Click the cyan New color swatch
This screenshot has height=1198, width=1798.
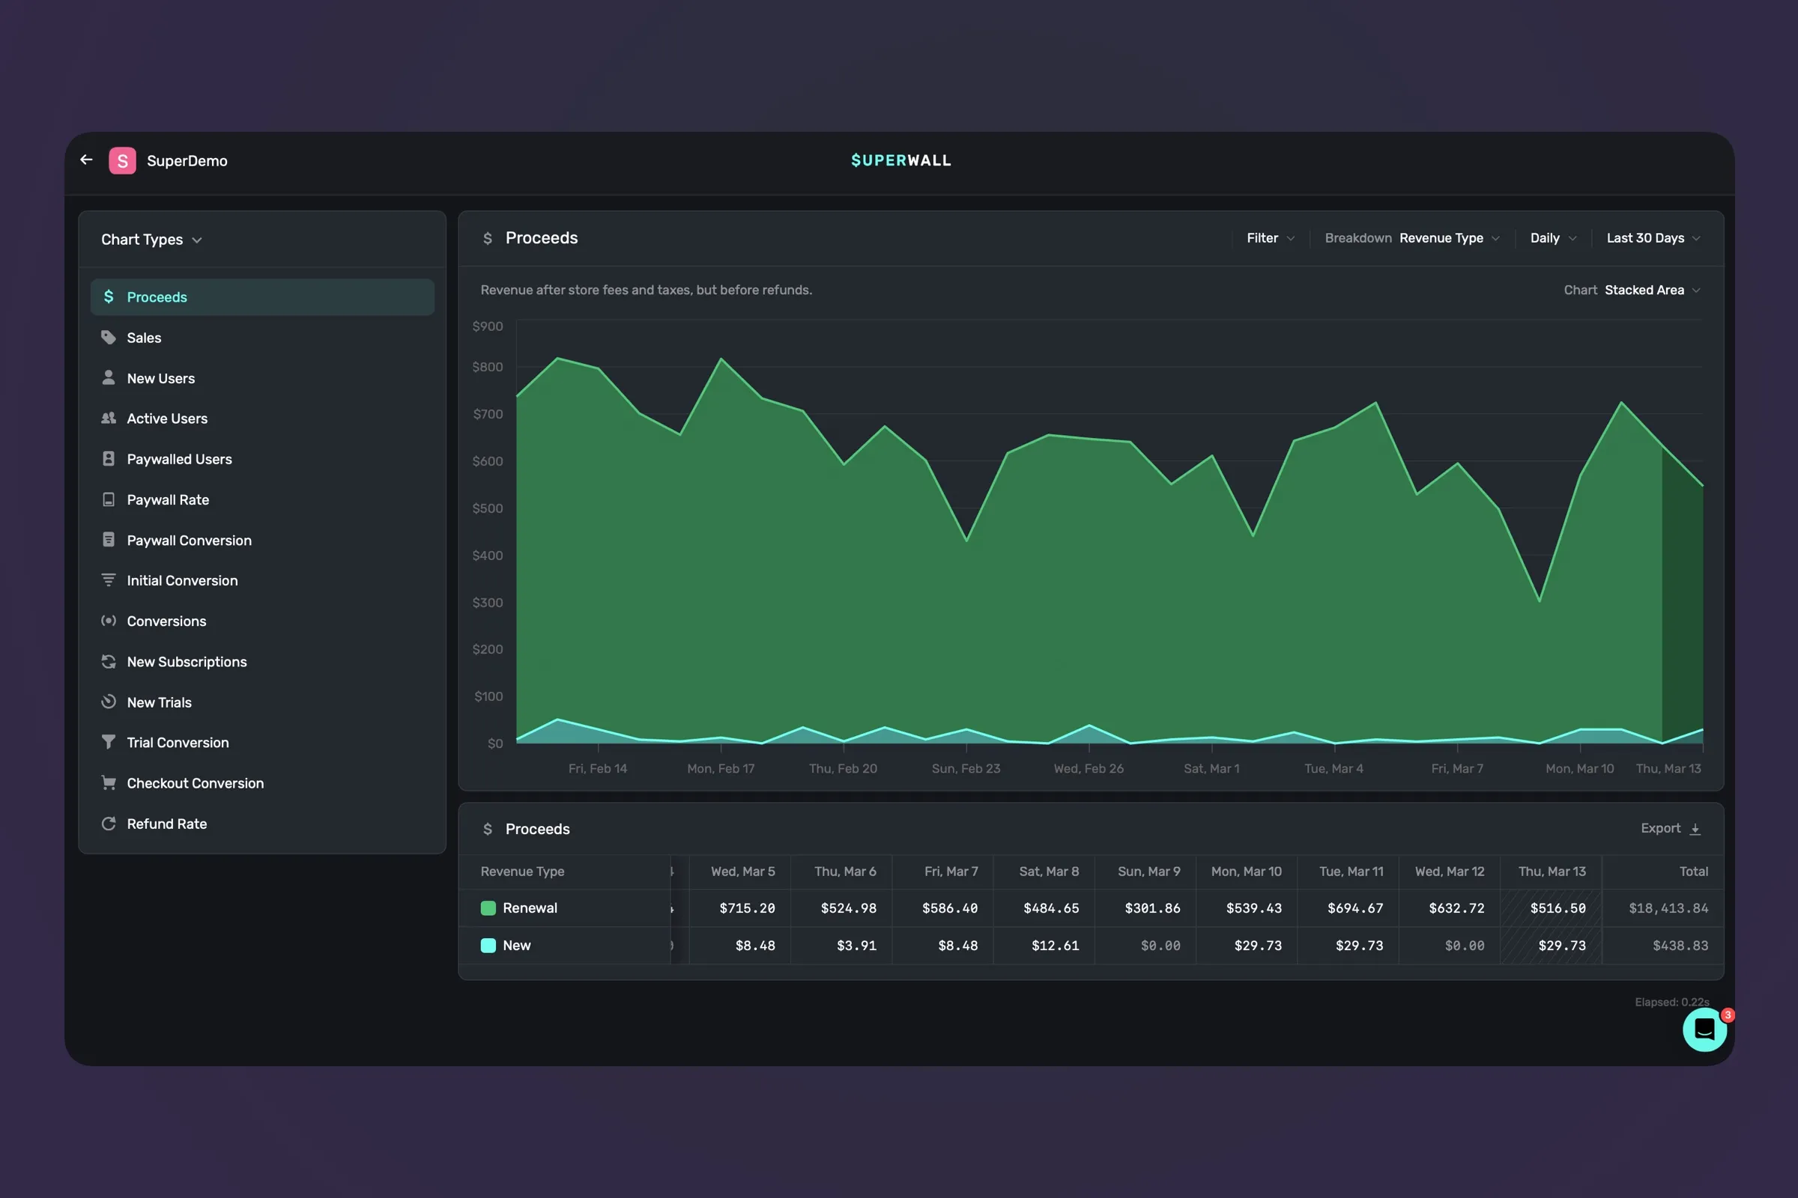point(488,945)
